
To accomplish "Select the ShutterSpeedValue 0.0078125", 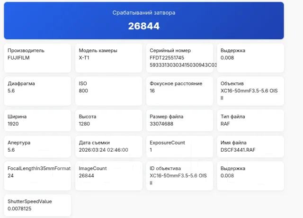I will [19, 209].
